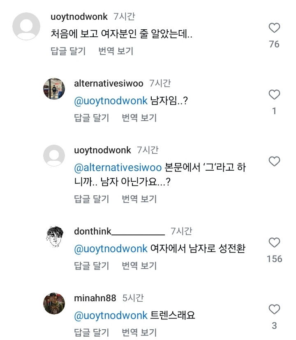Open donthink's sketch profile picture
This screenshot has width=296, height=340.
pyautogui.click(x=54, y=237)
